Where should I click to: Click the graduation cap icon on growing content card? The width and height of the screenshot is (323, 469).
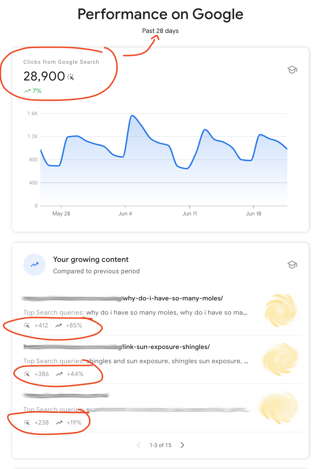[x=292, y=265]
